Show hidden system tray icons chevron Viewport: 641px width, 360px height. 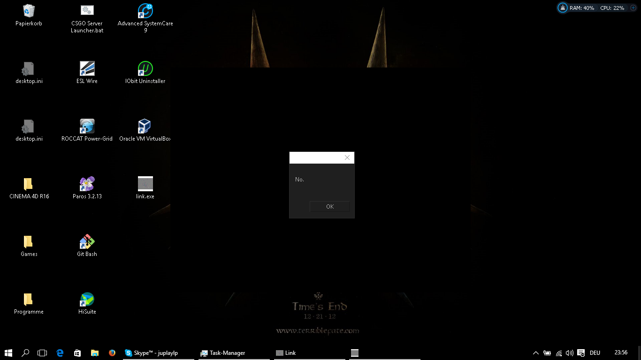click(535, 353)
